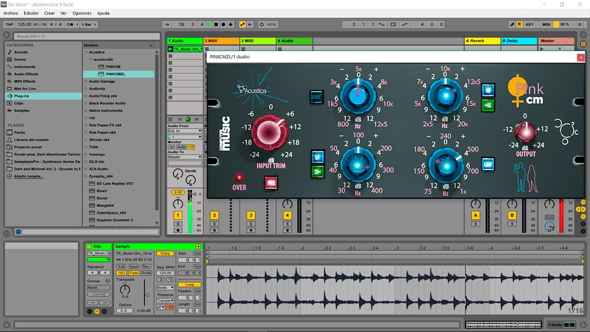Click the Drums category icon

click(9, 60)
